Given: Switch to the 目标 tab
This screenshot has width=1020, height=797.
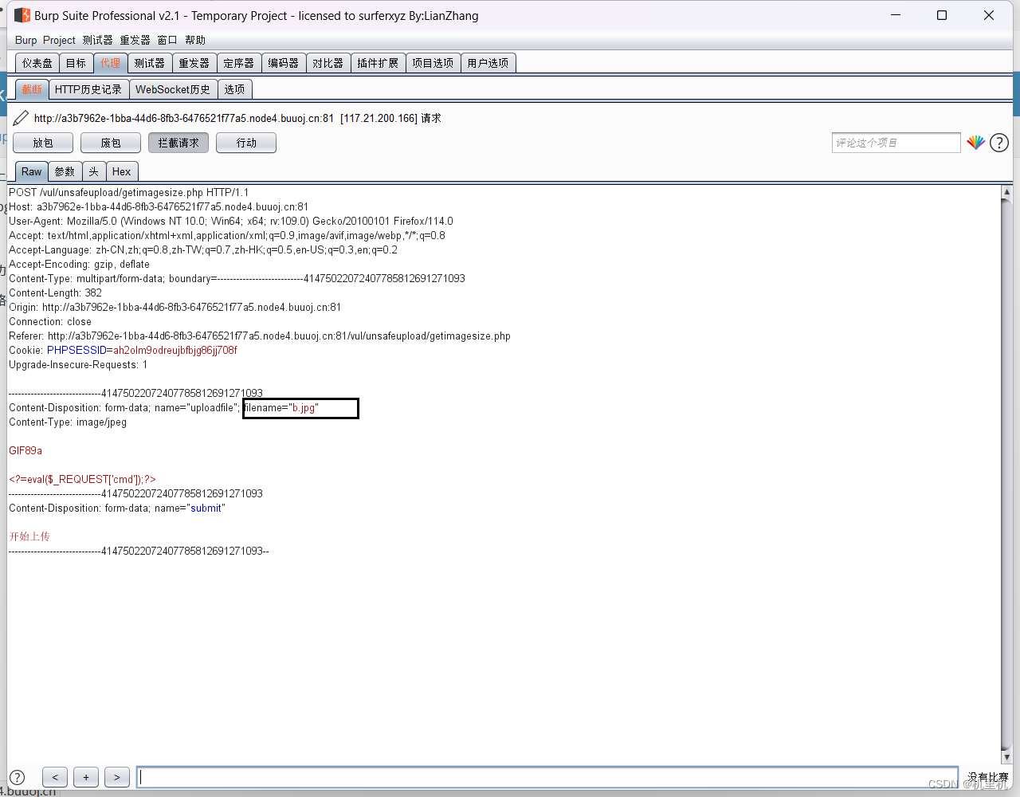Looking at the screenshot, I should 76,63.
